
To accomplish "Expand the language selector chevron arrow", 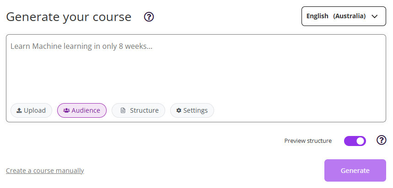I will 375,16.
